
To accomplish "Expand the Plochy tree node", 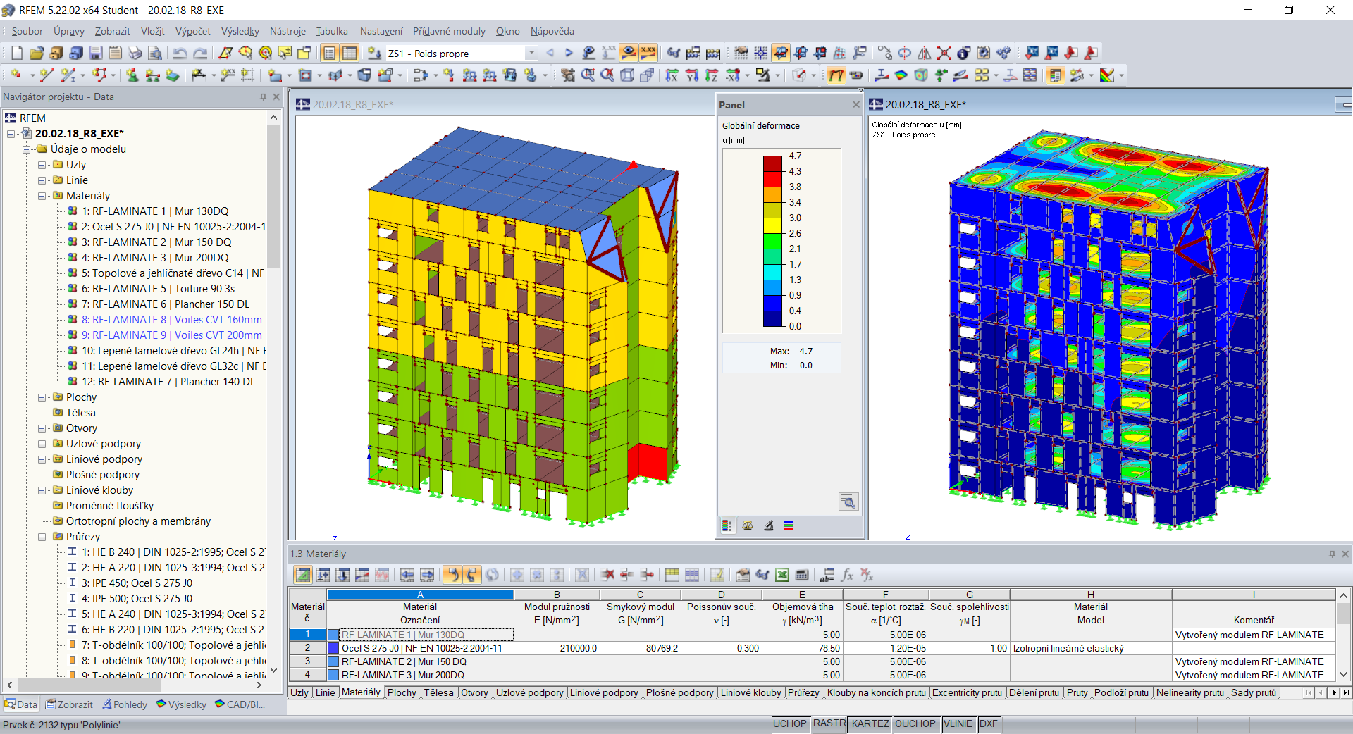I will pos(42,397).
